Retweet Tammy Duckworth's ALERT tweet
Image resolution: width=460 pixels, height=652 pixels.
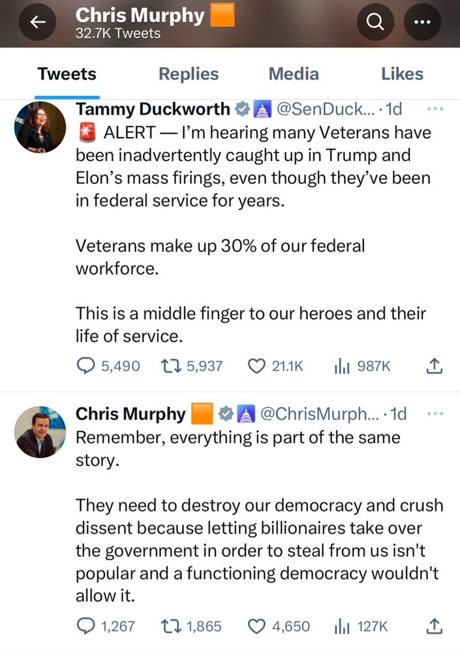pos(171,366)
